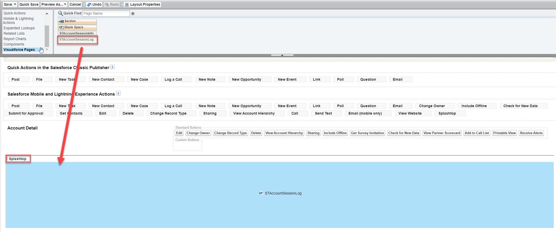Click info icon beside Lightning Experience Actions

coord(118,93)
